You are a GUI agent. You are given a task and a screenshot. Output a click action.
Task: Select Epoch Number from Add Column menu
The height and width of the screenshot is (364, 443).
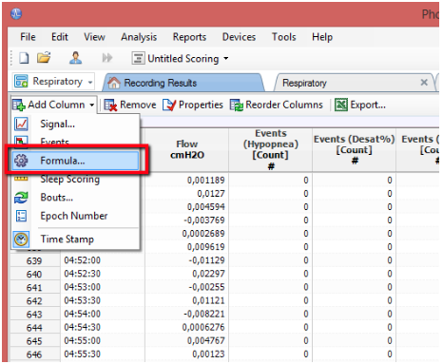click(75, 216)
